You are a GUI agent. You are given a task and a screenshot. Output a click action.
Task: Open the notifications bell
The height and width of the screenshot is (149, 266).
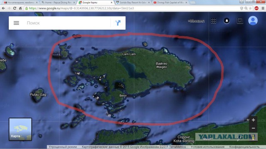click(x=227, y=21)
